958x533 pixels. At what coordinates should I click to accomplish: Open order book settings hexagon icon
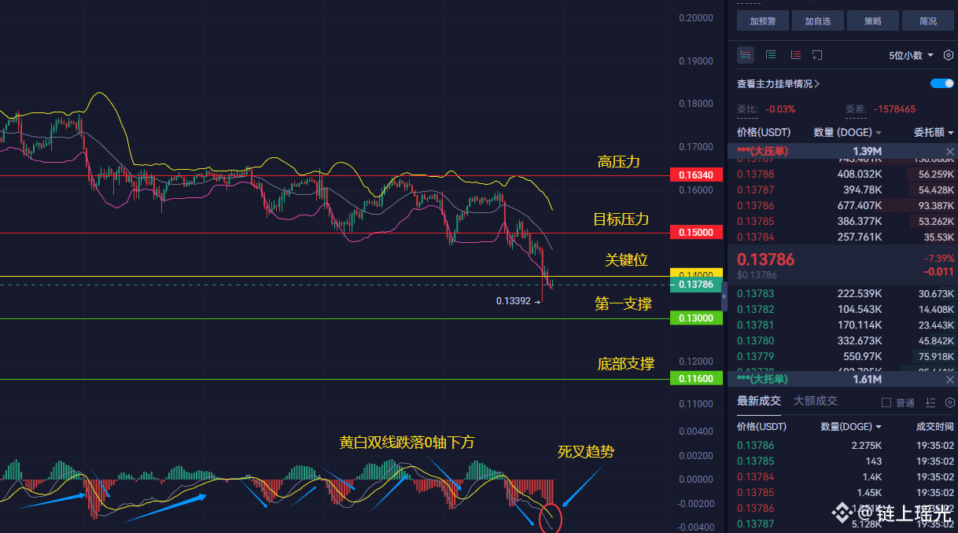(949, 55)
